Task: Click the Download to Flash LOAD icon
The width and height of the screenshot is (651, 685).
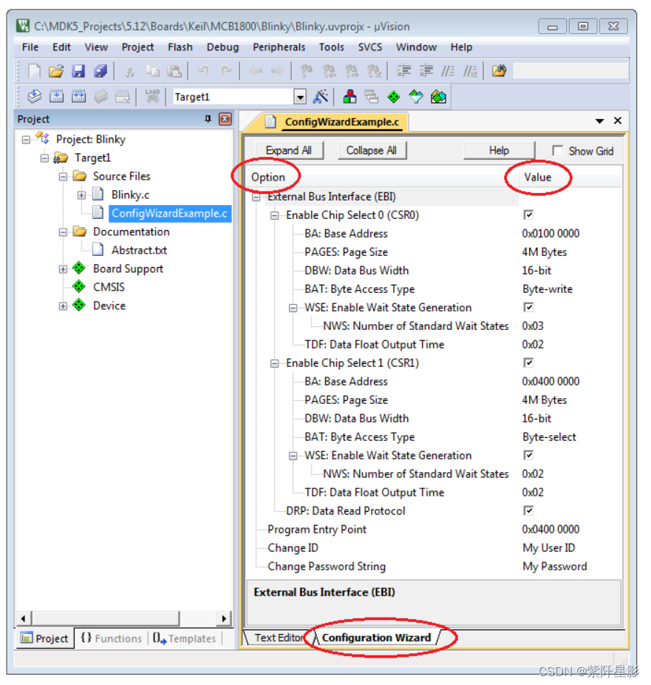Action: (151, 96)
